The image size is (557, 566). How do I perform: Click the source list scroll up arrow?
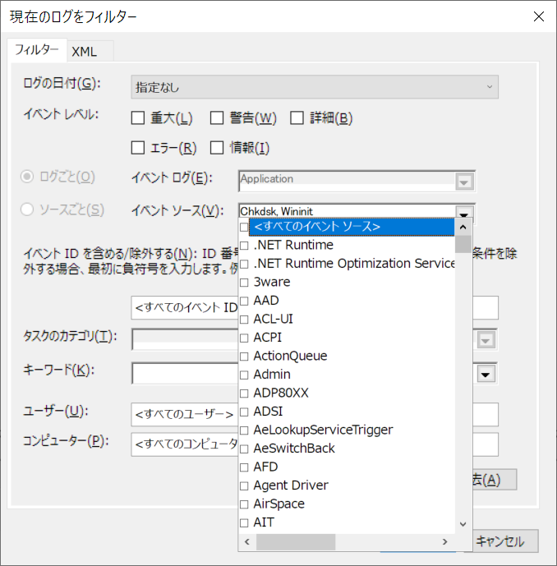463,227
